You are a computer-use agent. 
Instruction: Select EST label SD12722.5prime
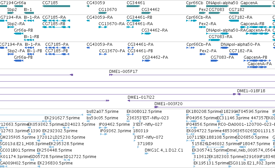coord(80,157)
